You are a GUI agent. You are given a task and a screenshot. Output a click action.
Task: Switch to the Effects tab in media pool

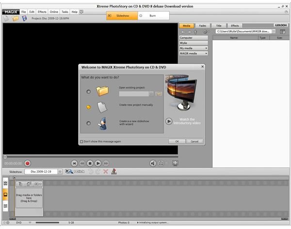[x=235, y=26]
